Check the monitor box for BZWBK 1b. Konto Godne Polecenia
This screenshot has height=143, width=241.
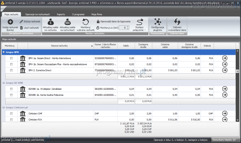click(11, 95)
